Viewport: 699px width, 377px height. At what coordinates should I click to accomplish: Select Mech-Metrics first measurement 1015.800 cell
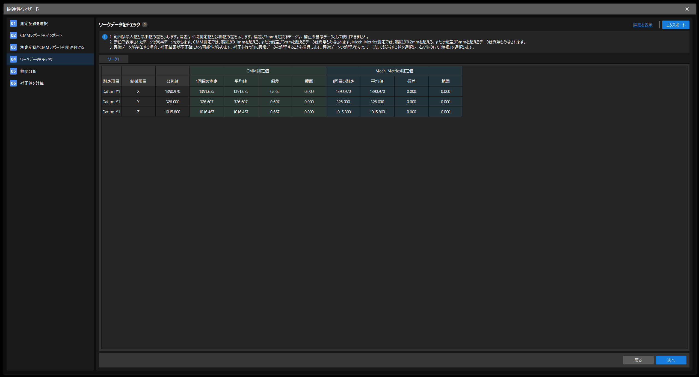point(343,112)
